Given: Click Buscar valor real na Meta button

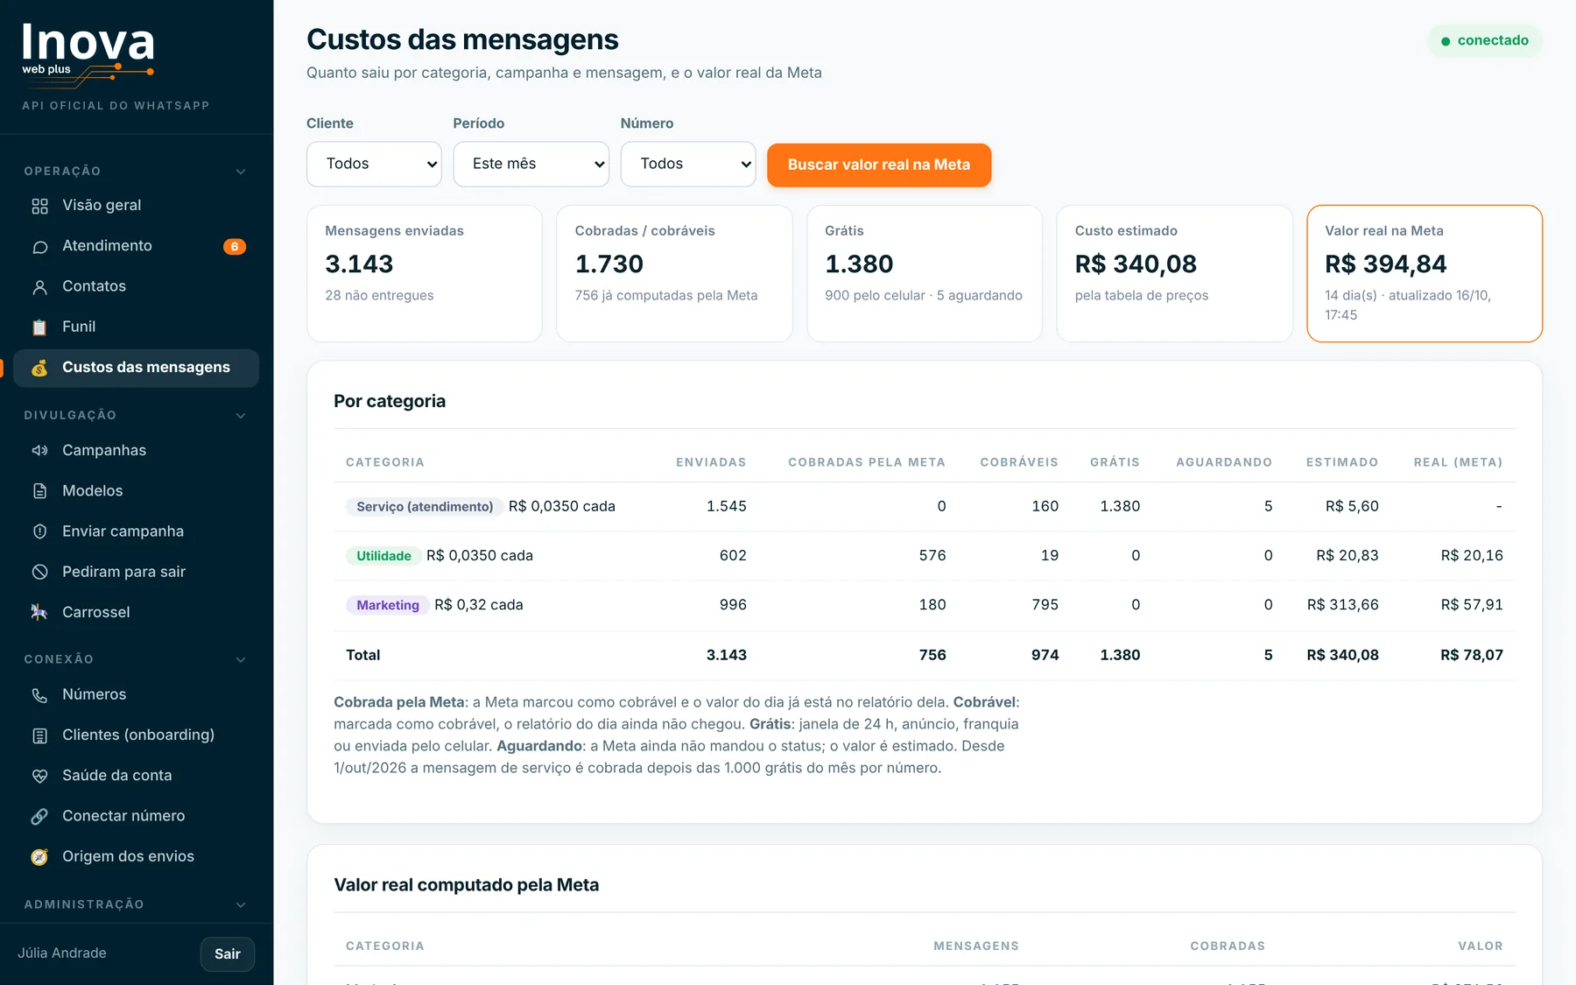Looking at the screenshot, I should coord(879,165).
